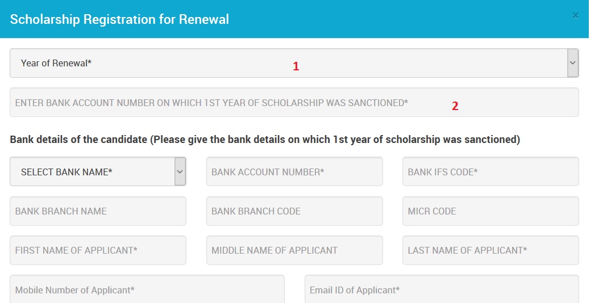Click the Mobile Number of Applicant field
607x303 pixels.
[147, 289]
